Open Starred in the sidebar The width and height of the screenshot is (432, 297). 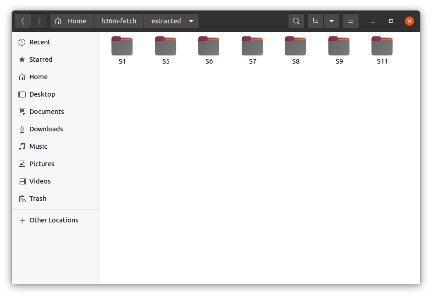pyautogui.click(x=55, y=59)
